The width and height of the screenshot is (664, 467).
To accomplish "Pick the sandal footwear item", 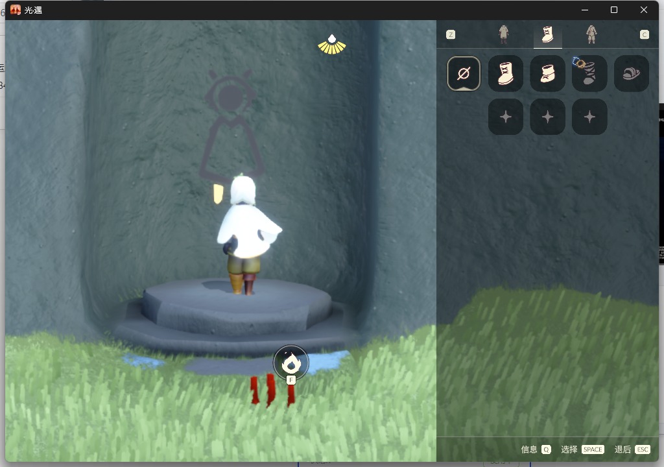I will tap(631, 73).
